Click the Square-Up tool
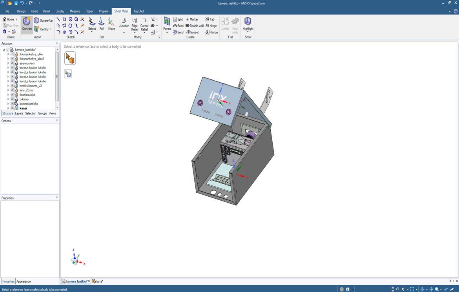This screenshot has width=459, height=292. tap(43, 20)
